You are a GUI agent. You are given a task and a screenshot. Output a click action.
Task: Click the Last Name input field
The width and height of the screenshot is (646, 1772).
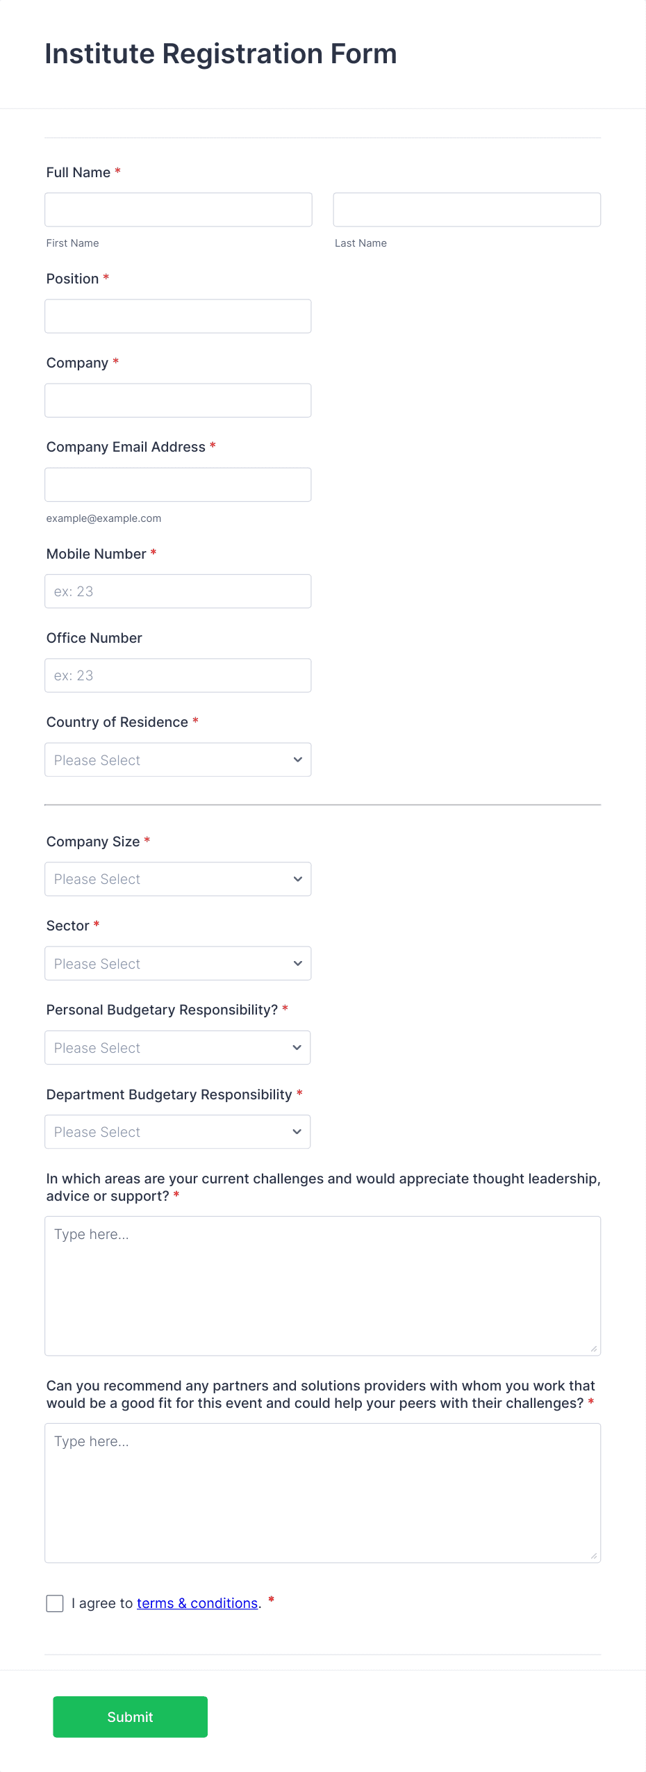pyautogui.click(x=467, y=209)
